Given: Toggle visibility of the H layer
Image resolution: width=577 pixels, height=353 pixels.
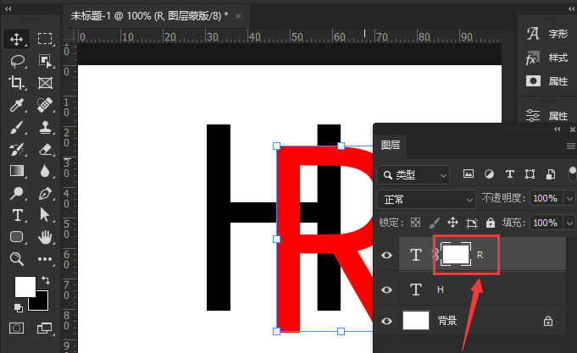Looking at the screenshot, I should [x=387, y=290].
